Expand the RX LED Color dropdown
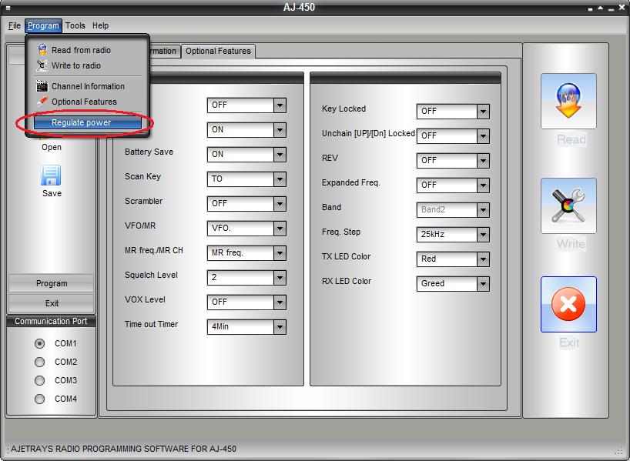This screenshot has height=461, width=630. tap(483, 283)
